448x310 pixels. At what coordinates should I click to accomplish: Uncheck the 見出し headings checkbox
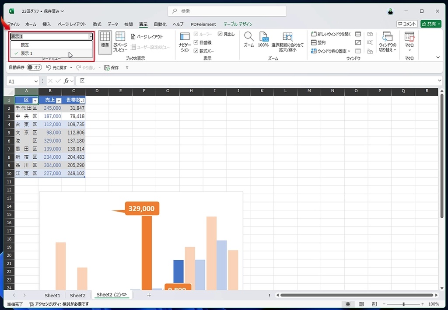pyautogui.click(x=220, y=34)
